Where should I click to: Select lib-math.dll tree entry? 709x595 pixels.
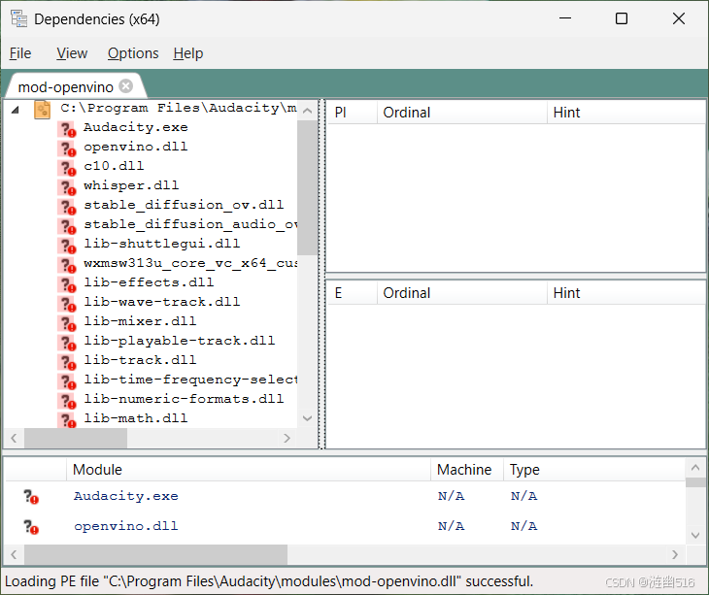coord(136,418)
